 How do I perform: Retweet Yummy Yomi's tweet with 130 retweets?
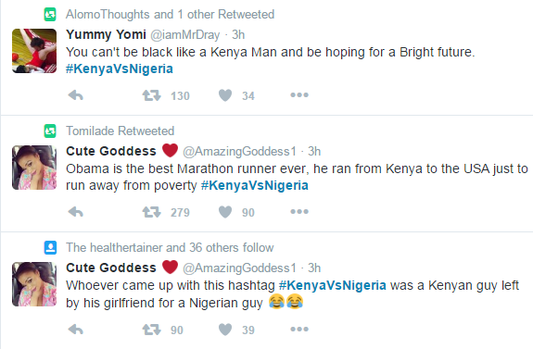[x=152, y=95]
